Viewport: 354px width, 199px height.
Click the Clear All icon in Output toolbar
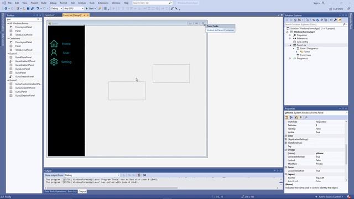(139, 175)
